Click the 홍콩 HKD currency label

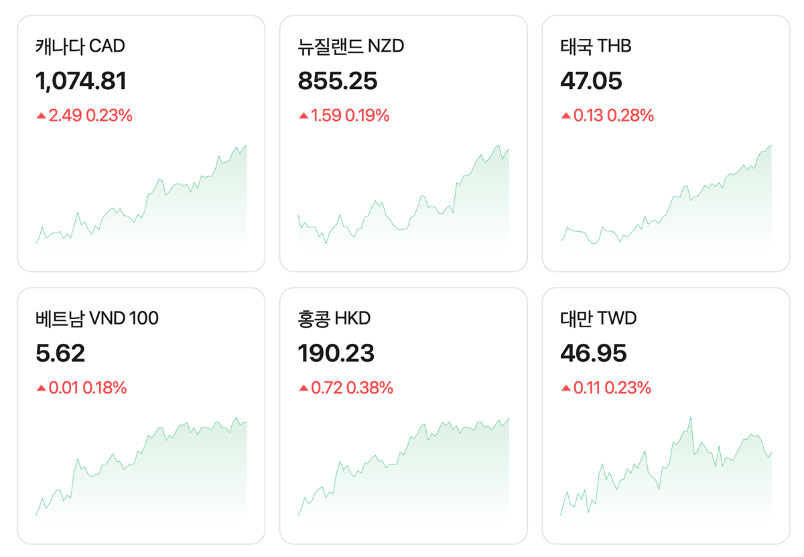[334, 318]
